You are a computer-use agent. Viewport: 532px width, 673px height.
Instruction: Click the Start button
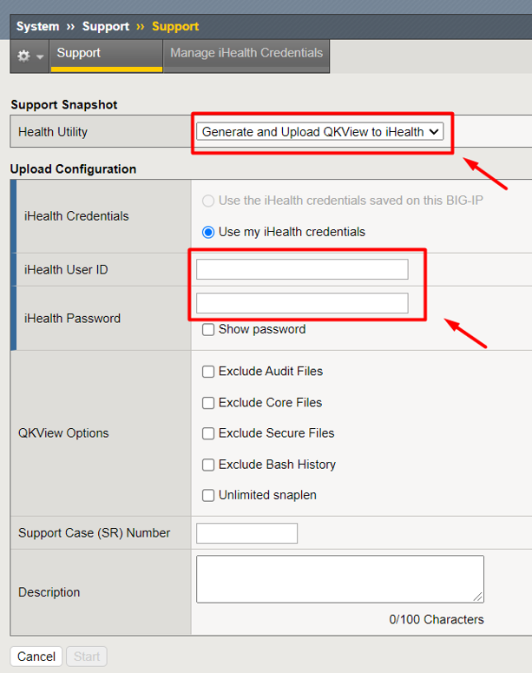pyautogui.click(x=87, y=657)
